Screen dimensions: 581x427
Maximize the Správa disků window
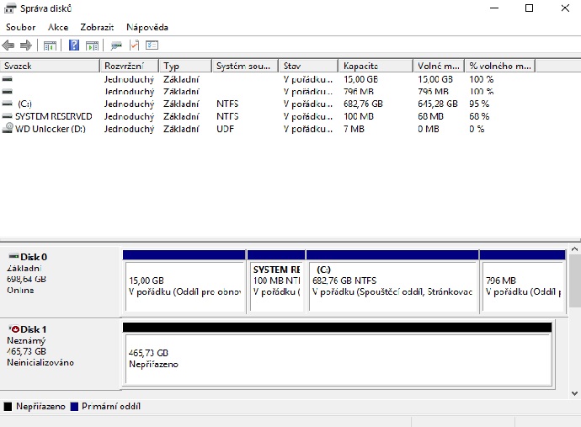point(529,8)
